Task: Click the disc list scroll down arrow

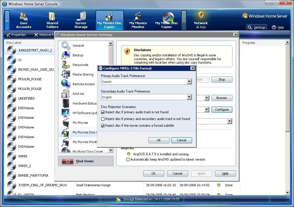Action: click(287, 192)
